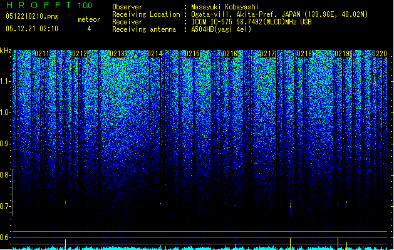This screenshot has height=250, width=394.
Task: Click the 0216 time label
Action: click(x=230, y=54)
